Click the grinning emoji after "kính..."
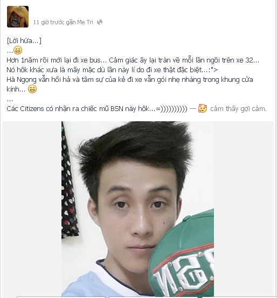277x298 pixels. pos(32,89)
